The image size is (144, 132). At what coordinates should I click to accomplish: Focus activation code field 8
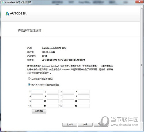click(x=84, y=96)
